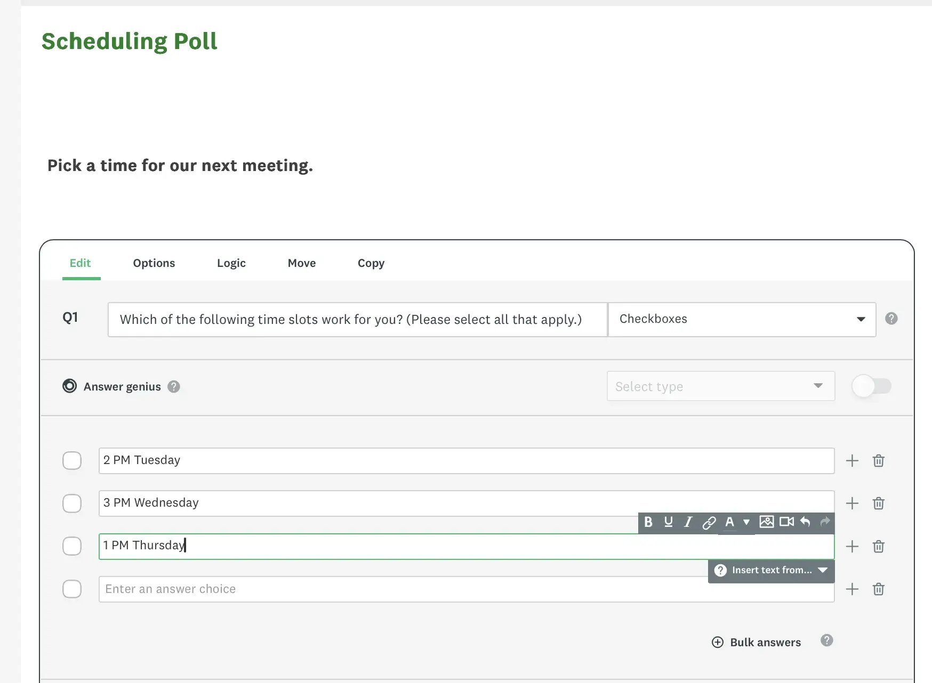932x683 pixels.
Task: Apply underline formatting to the answer text
Action: (x=668, y=523)
